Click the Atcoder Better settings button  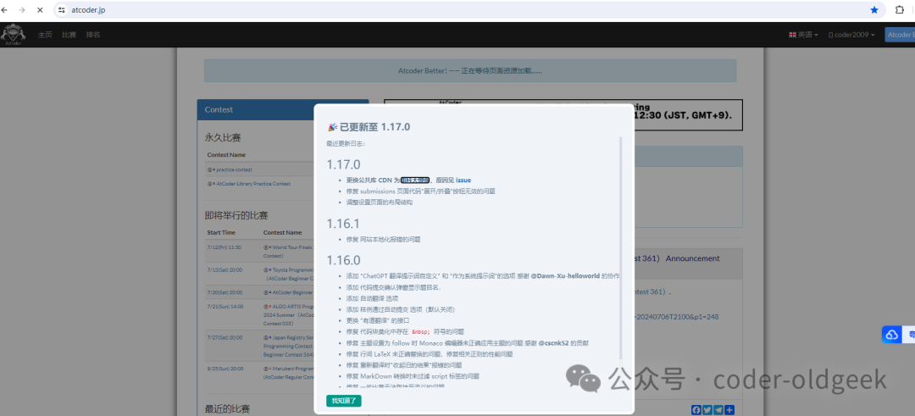click(900, 35)
